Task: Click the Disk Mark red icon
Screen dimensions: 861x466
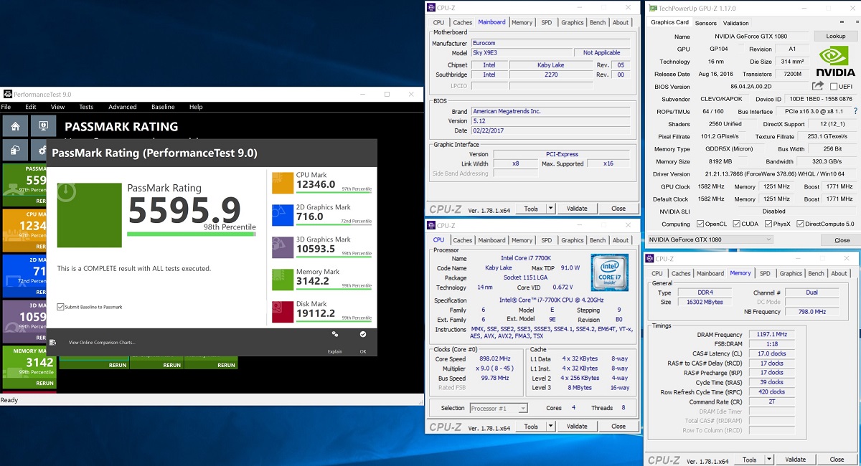Action: tap(283, 312)
